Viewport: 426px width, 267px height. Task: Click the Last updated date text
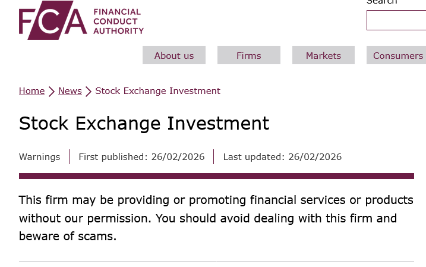[x=282, y=157]
